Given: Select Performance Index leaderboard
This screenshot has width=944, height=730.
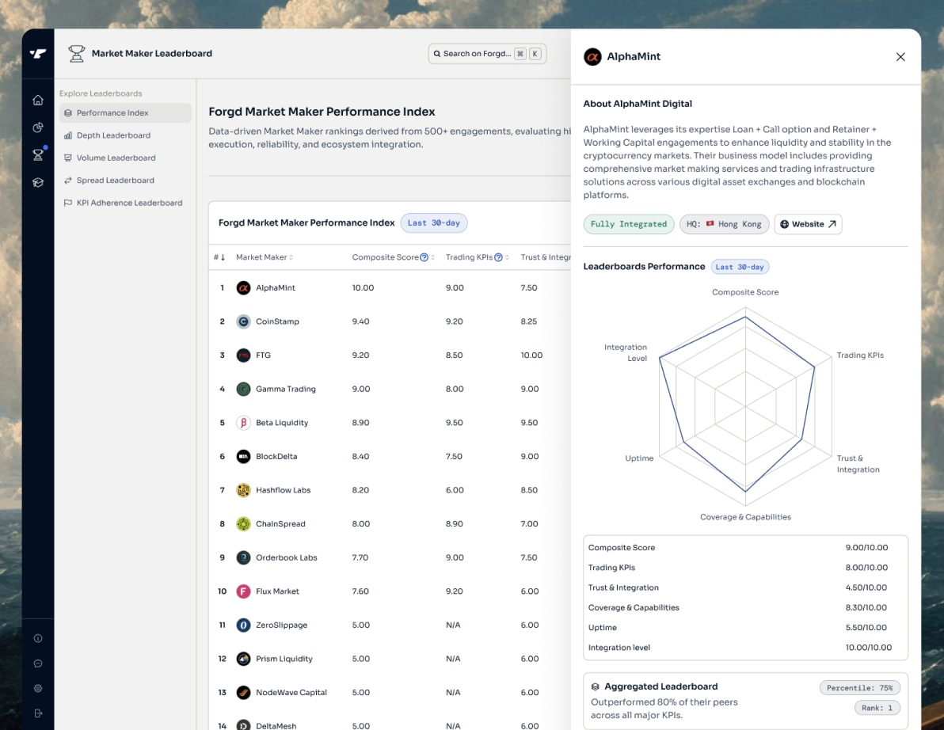Looking at the screenshot, I should coord(125,113).
